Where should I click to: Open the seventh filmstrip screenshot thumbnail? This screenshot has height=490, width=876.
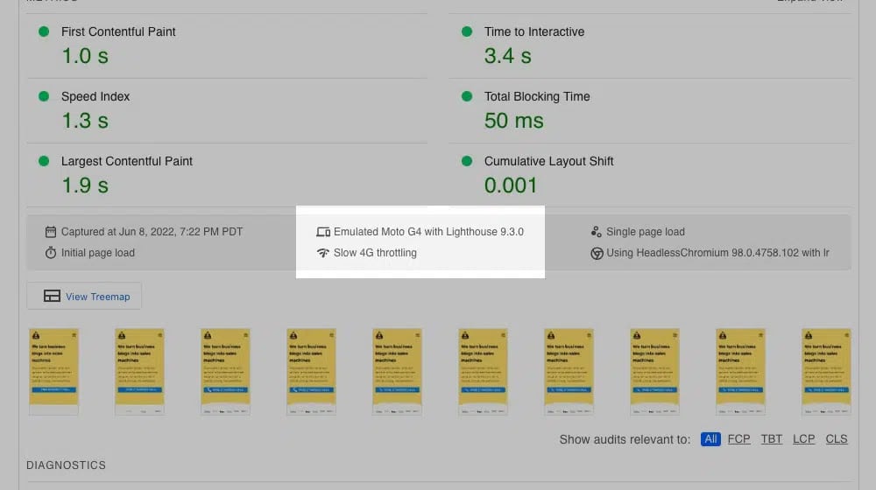(569, 372)
